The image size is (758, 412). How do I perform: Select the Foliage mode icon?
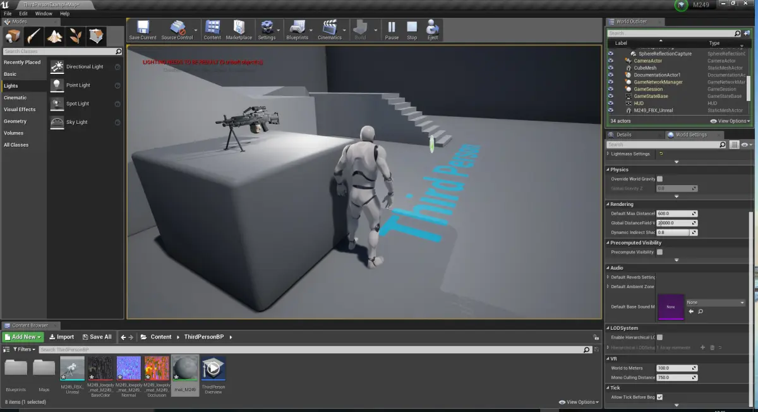click(75, 36)
